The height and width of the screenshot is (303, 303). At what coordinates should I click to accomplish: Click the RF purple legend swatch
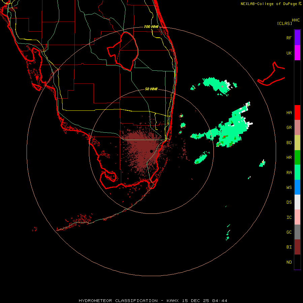click(297, 37)
